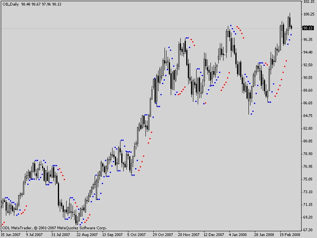Click the 94.40 price scale label
This screenshot has width=317, height=238.
coord(308,52)
